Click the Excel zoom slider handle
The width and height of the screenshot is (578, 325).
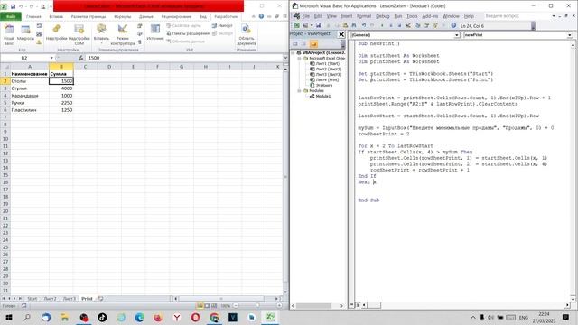coord(257,305)
